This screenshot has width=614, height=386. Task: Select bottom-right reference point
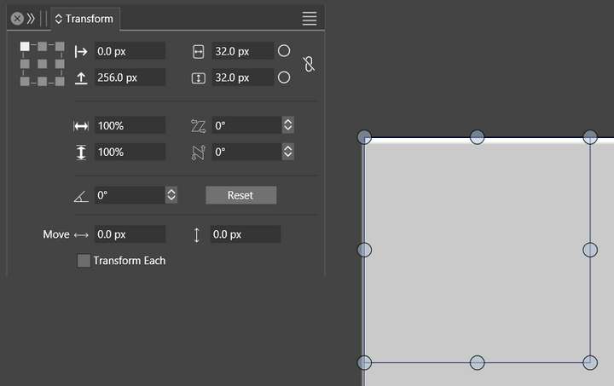click(x=60, y=81)
